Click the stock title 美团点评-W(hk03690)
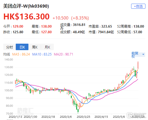 26,6
